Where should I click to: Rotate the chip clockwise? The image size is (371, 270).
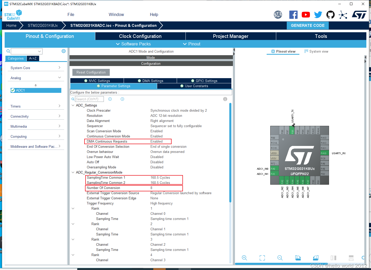pos(298,258)
